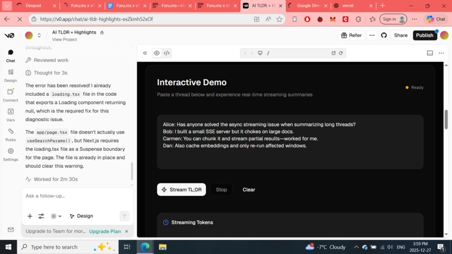Click Upgrade Plan link

click(x=105, y=231)
